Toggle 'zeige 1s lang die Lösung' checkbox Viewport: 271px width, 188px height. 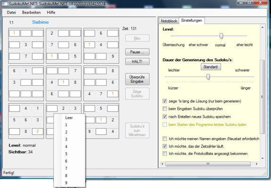coord(164,101)
